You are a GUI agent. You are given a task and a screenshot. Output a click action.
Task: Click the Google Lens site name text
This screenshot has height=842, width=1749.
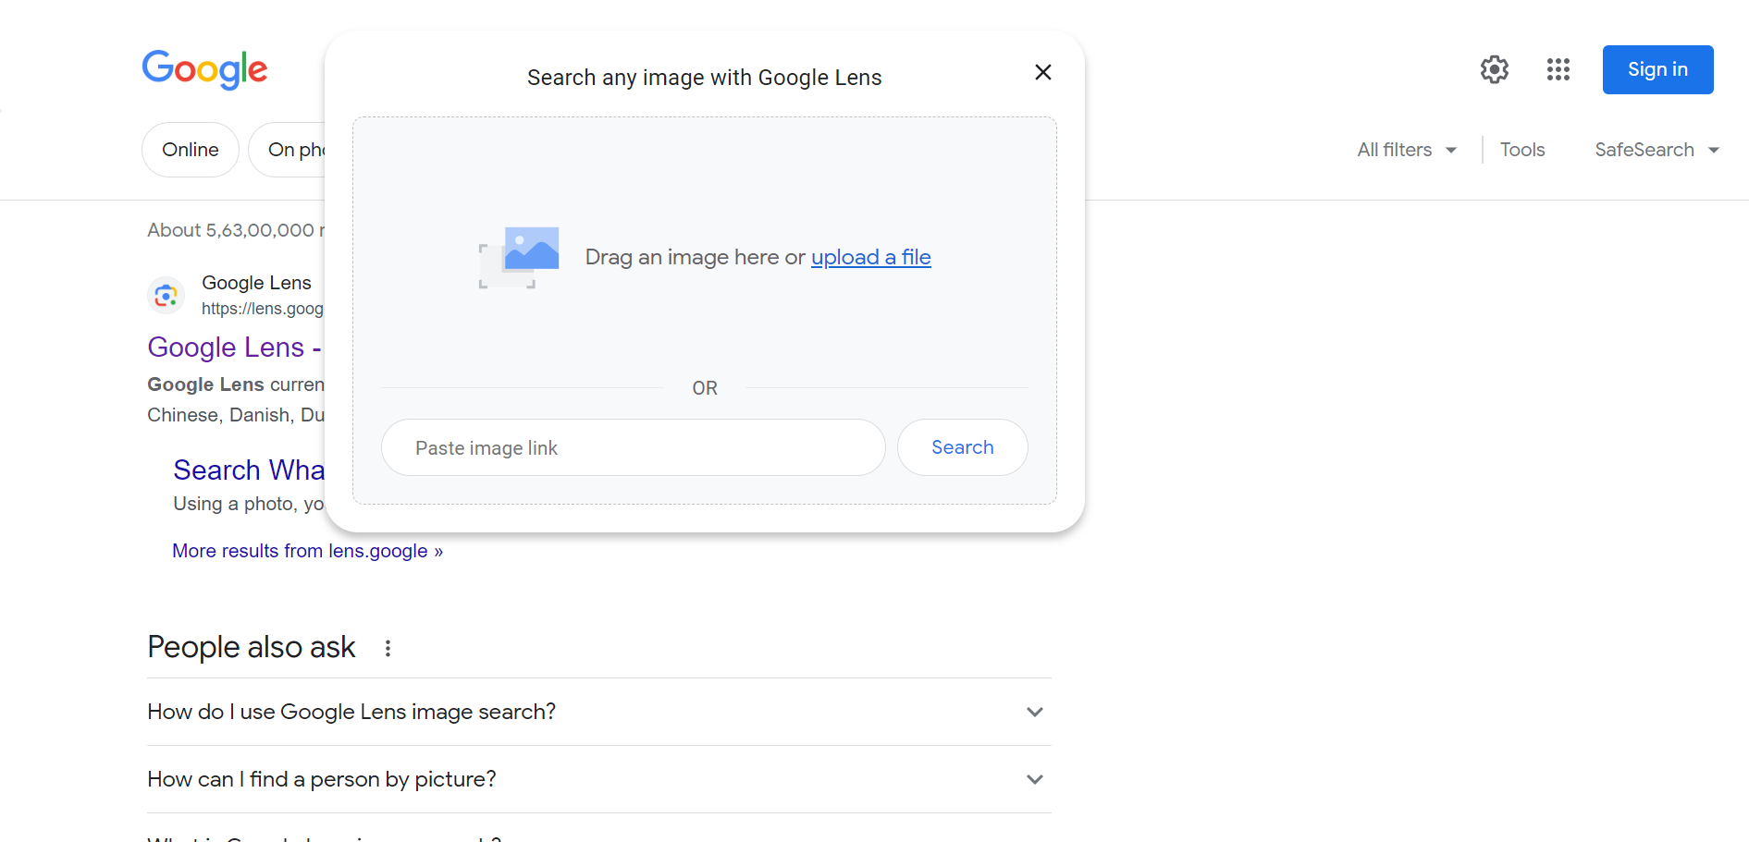[x=256, y=283]
